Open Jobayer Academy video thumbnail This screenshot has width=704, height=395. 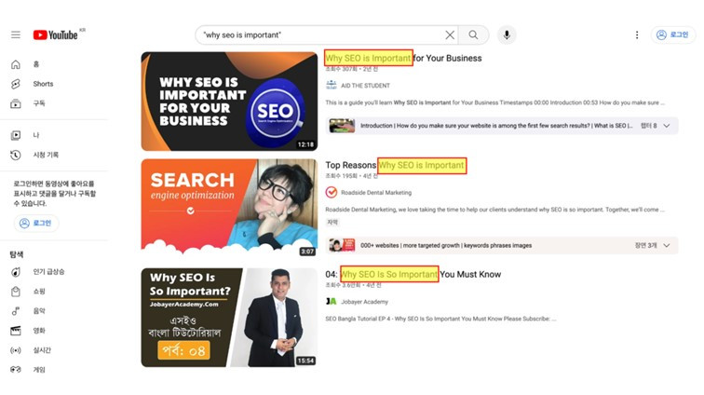click(229, 318)
